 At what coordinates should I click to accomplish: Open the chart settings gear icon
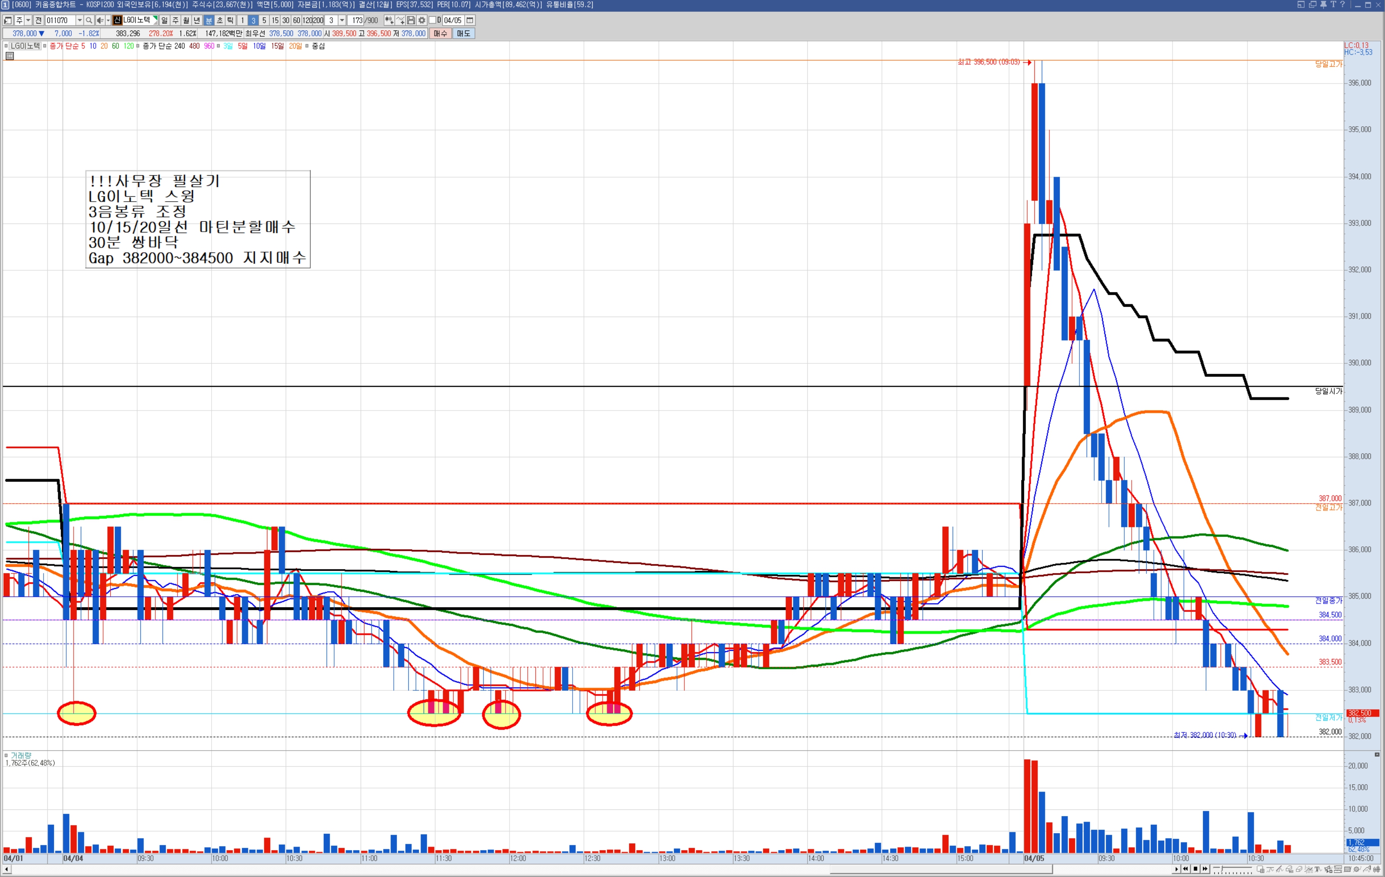pos(421,20)
